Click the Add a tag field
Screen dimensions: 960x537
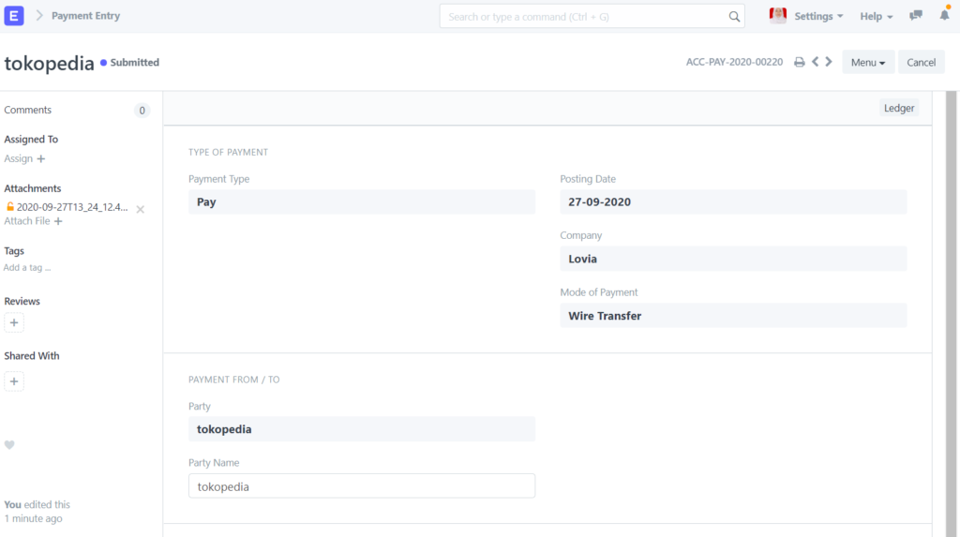(x=27, y=268)
